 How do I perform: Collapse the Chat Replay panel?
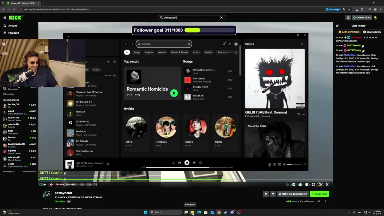point(337,26)
